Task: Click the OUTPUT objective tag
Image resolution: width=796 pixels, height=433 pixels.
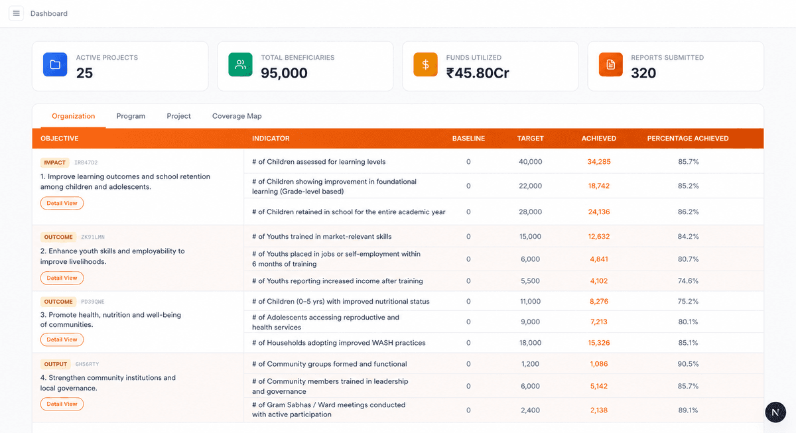Action: click(x=56, y=364)
